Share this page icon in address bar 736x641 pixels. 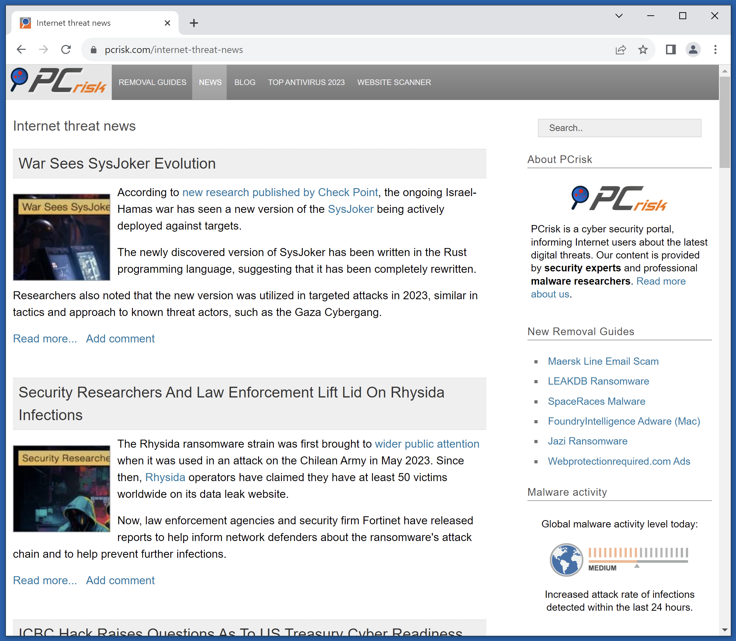pos(621,50)
